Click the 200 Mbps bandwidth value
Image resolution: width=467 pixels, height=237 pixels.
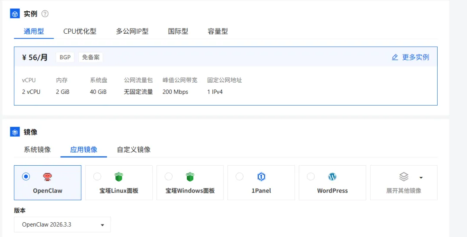tap(175, 92)
